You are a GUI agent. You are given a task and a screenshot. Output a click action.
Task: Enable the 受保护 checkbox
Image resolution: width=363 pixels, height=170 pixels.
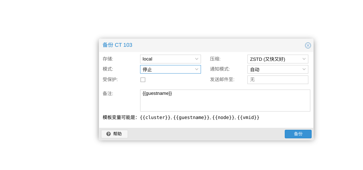pyautogui.click(x=143, y=80)
